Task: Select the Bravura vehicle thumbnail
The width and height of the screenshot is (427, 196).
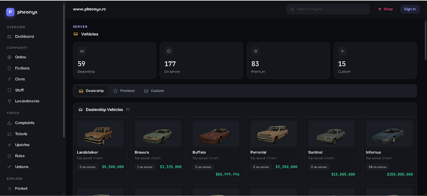Action: [x=158, y=134]
